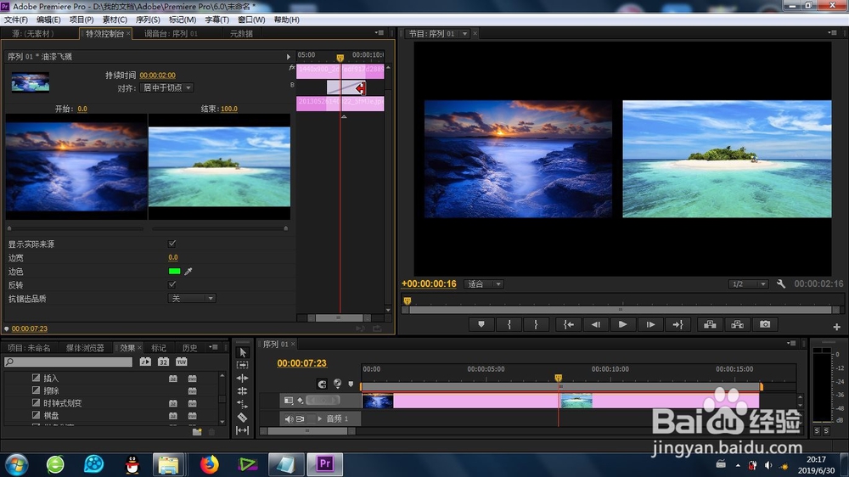
Task: Select the Rolling Edit tool
Action: point(243,391)
